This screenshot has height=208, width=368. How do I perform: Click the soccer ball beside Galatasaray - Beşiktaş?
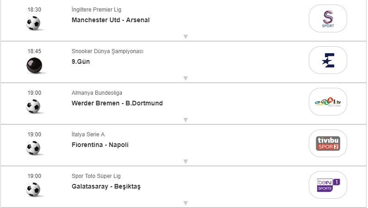[x=34, y=190]
